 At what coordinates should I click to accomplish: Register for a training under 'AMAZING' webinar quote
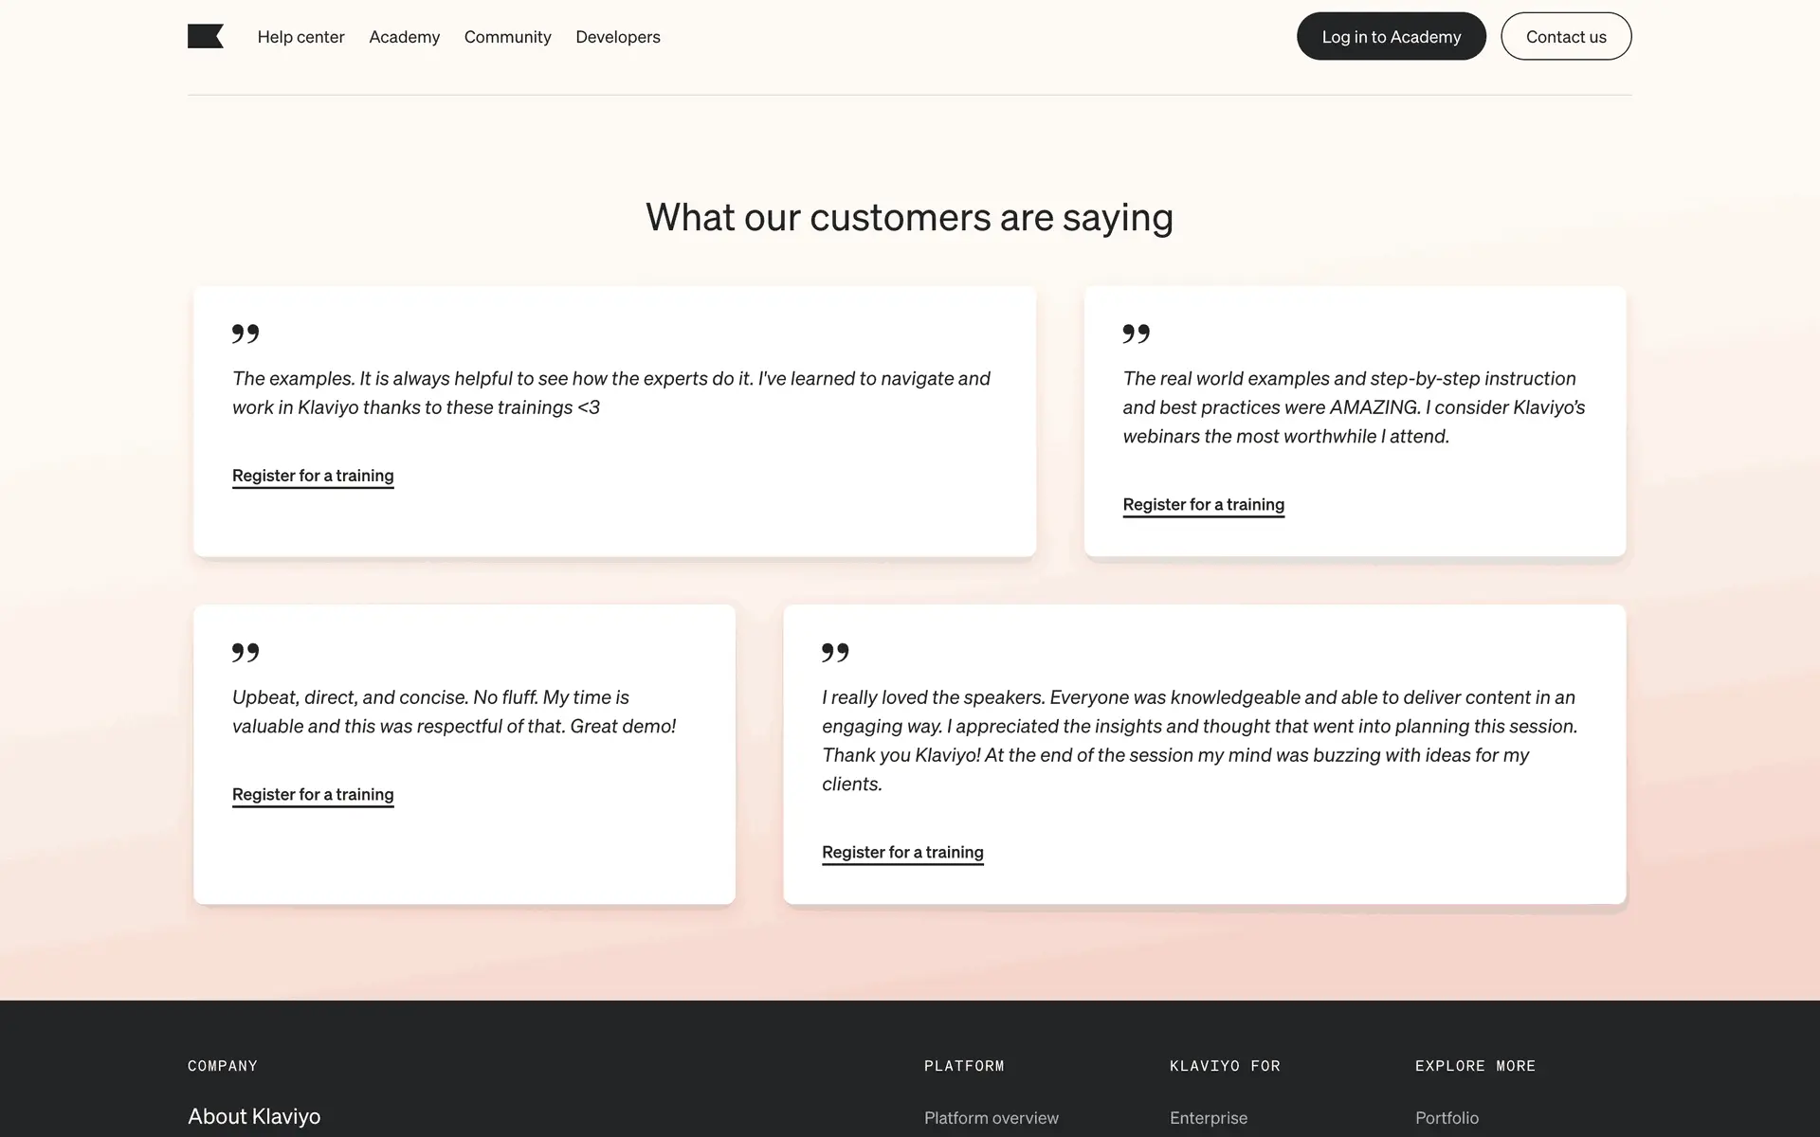click(x=1203, y=504)
